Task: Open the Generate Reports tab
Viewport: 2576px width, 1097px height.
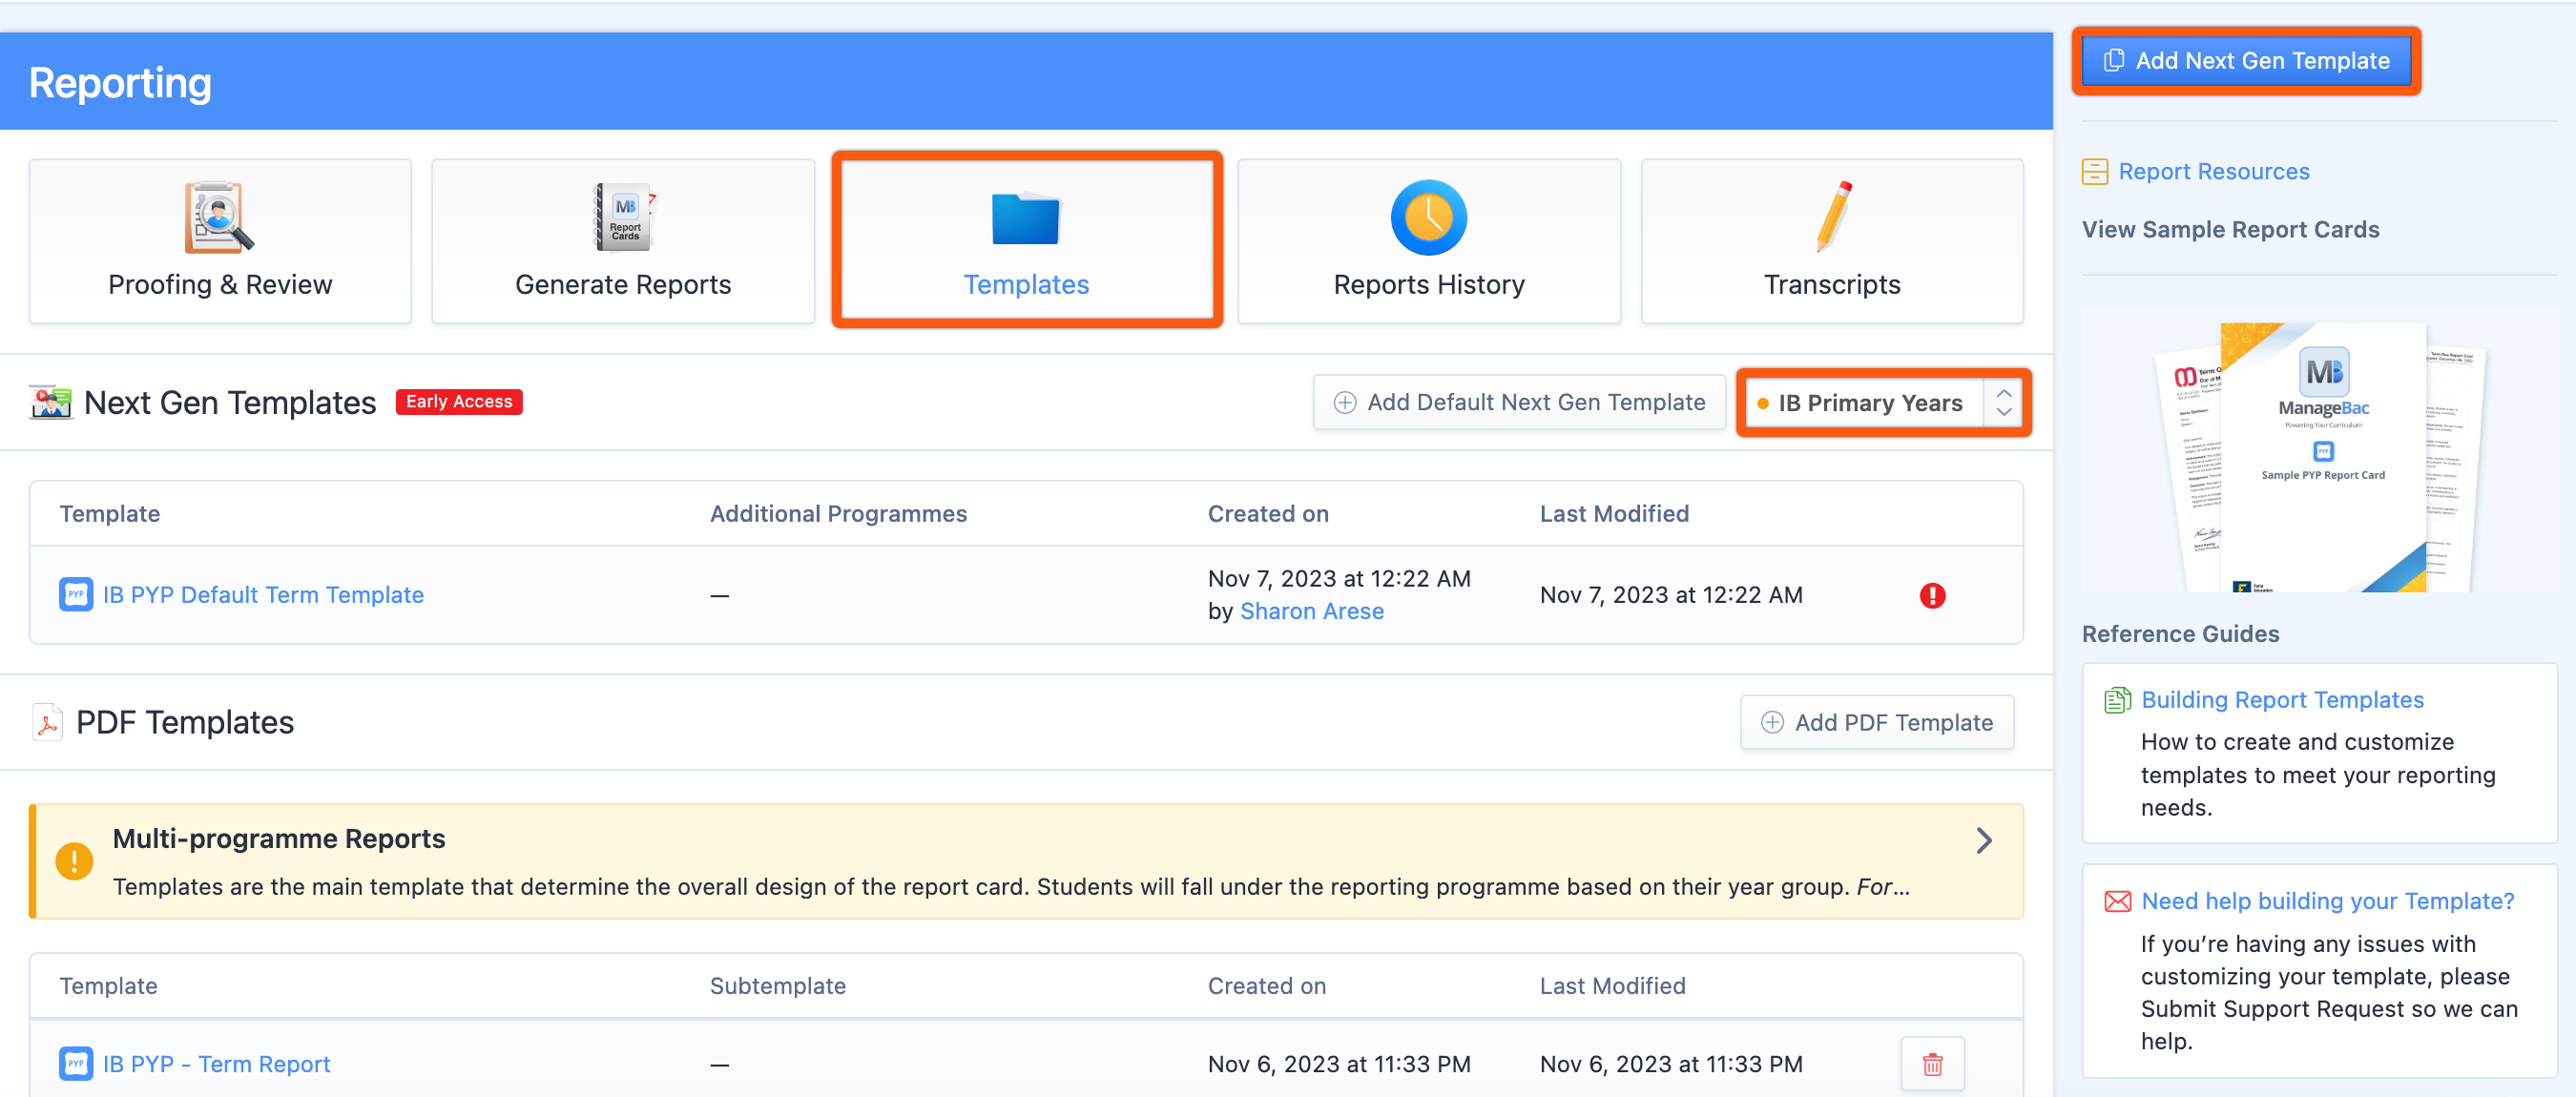Action: pyautogui.click(x=623, y=241)
